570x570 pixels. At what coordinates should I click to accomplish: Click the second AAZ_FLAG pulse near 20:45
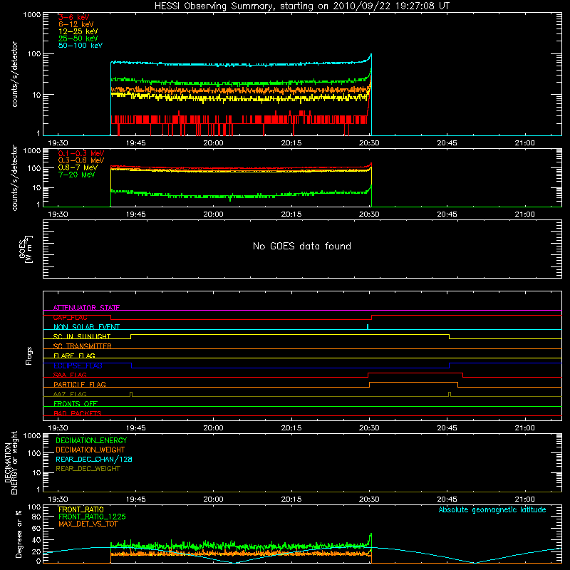pos(450,394)
